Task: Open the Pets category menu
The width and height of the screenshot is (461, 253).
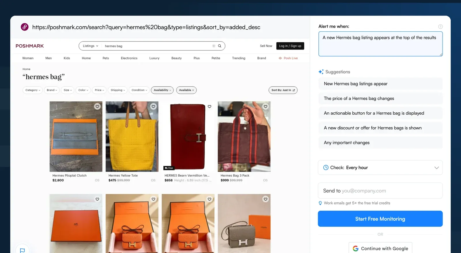Action: 106,58
